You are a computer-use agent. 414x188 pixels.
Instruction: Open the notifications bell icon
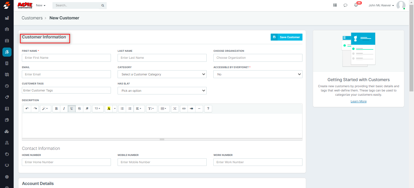coord(356,5)
